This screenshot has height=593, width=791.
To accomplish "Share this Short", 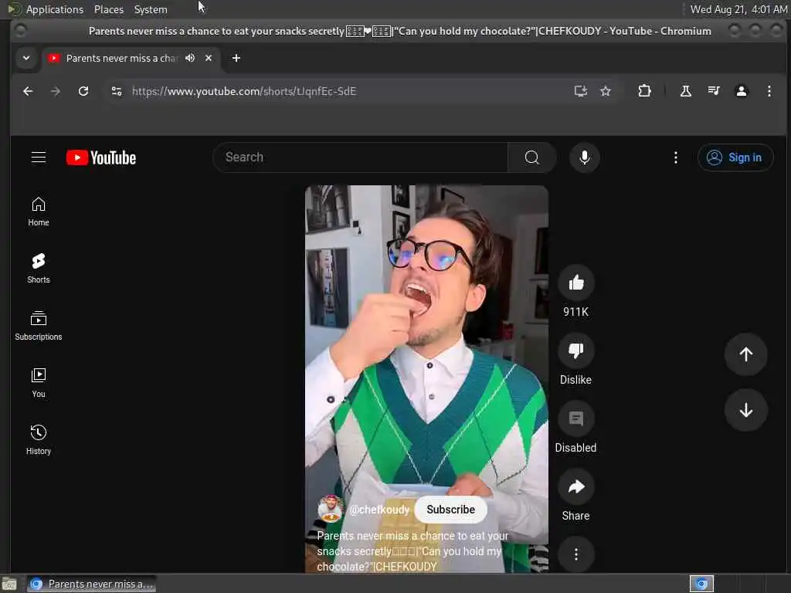I will tap(575, 486).
